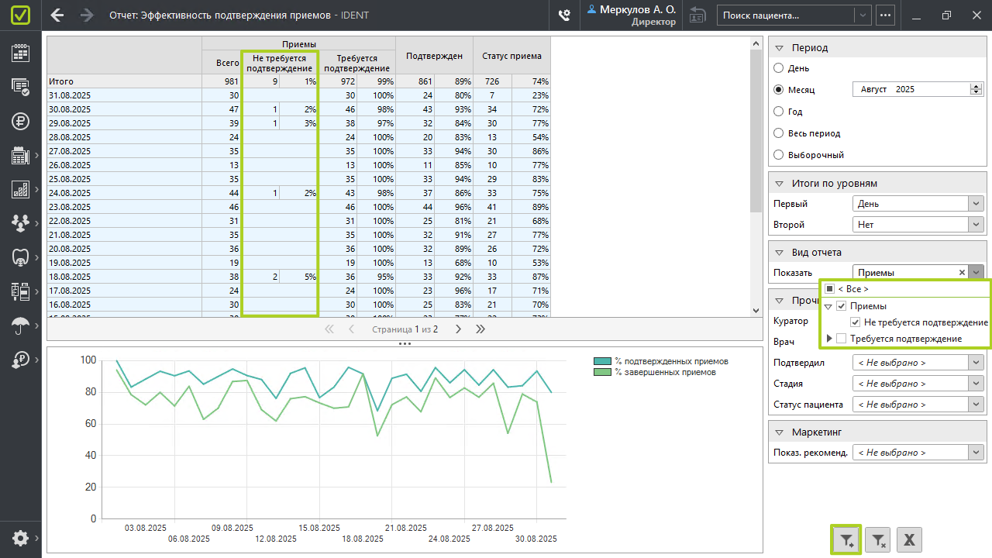Click the ruble payments sidebar icon
The height and width of the screenshot is (558, 992).
[20, 121]
